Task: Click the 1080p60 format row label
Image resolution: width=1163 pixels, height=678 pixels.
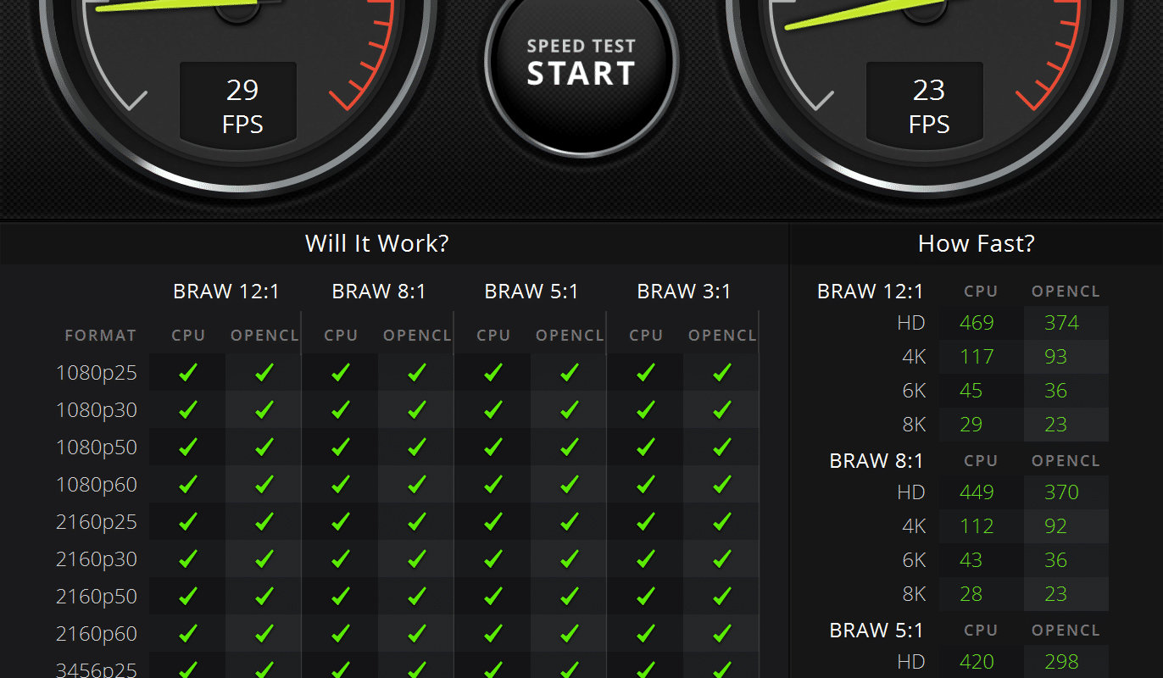Action: pos(97,485)
